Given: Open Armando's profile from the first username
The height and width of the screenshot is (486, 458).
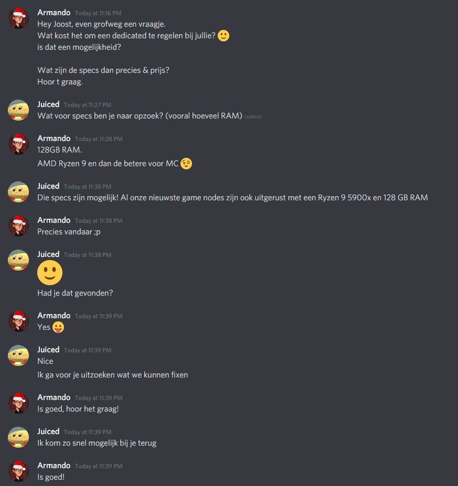Looking at the screenshot, I should click(54, 13).
